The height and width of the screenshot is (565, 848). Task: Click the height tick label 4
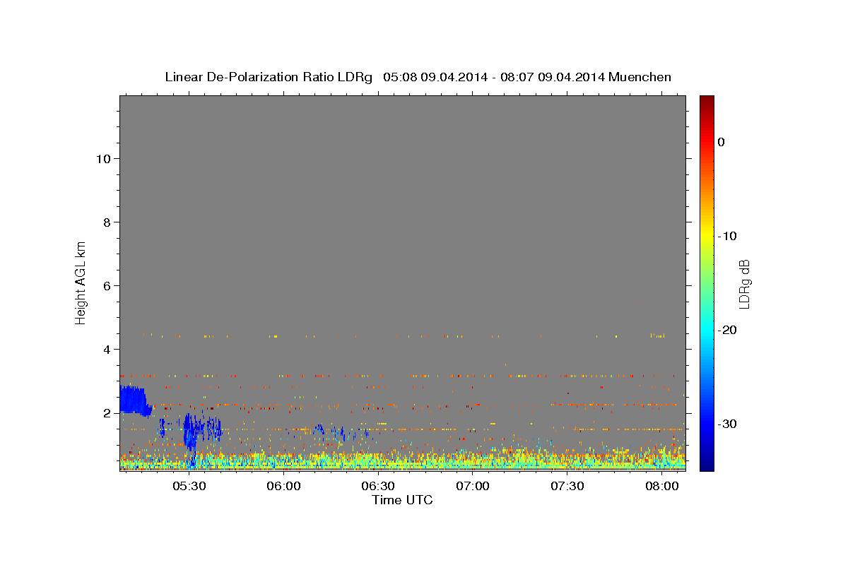coord(107,350)
